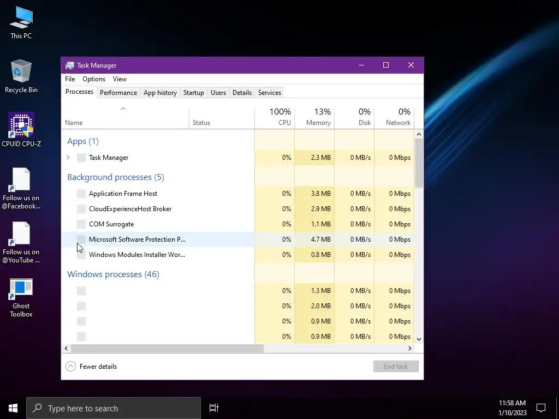
Task: Click the 1.1 MB memory value
Action: pyautogui.click(x=320, y=224)
